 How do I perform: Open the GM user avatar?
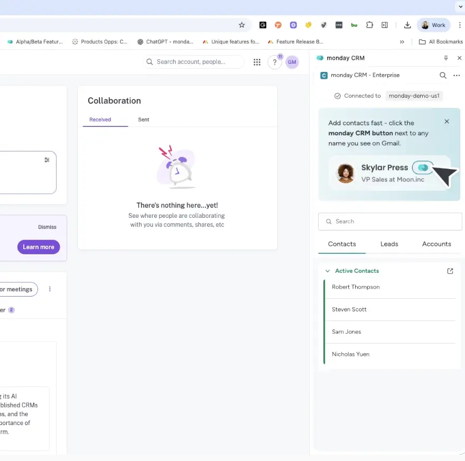click(292, 62)
